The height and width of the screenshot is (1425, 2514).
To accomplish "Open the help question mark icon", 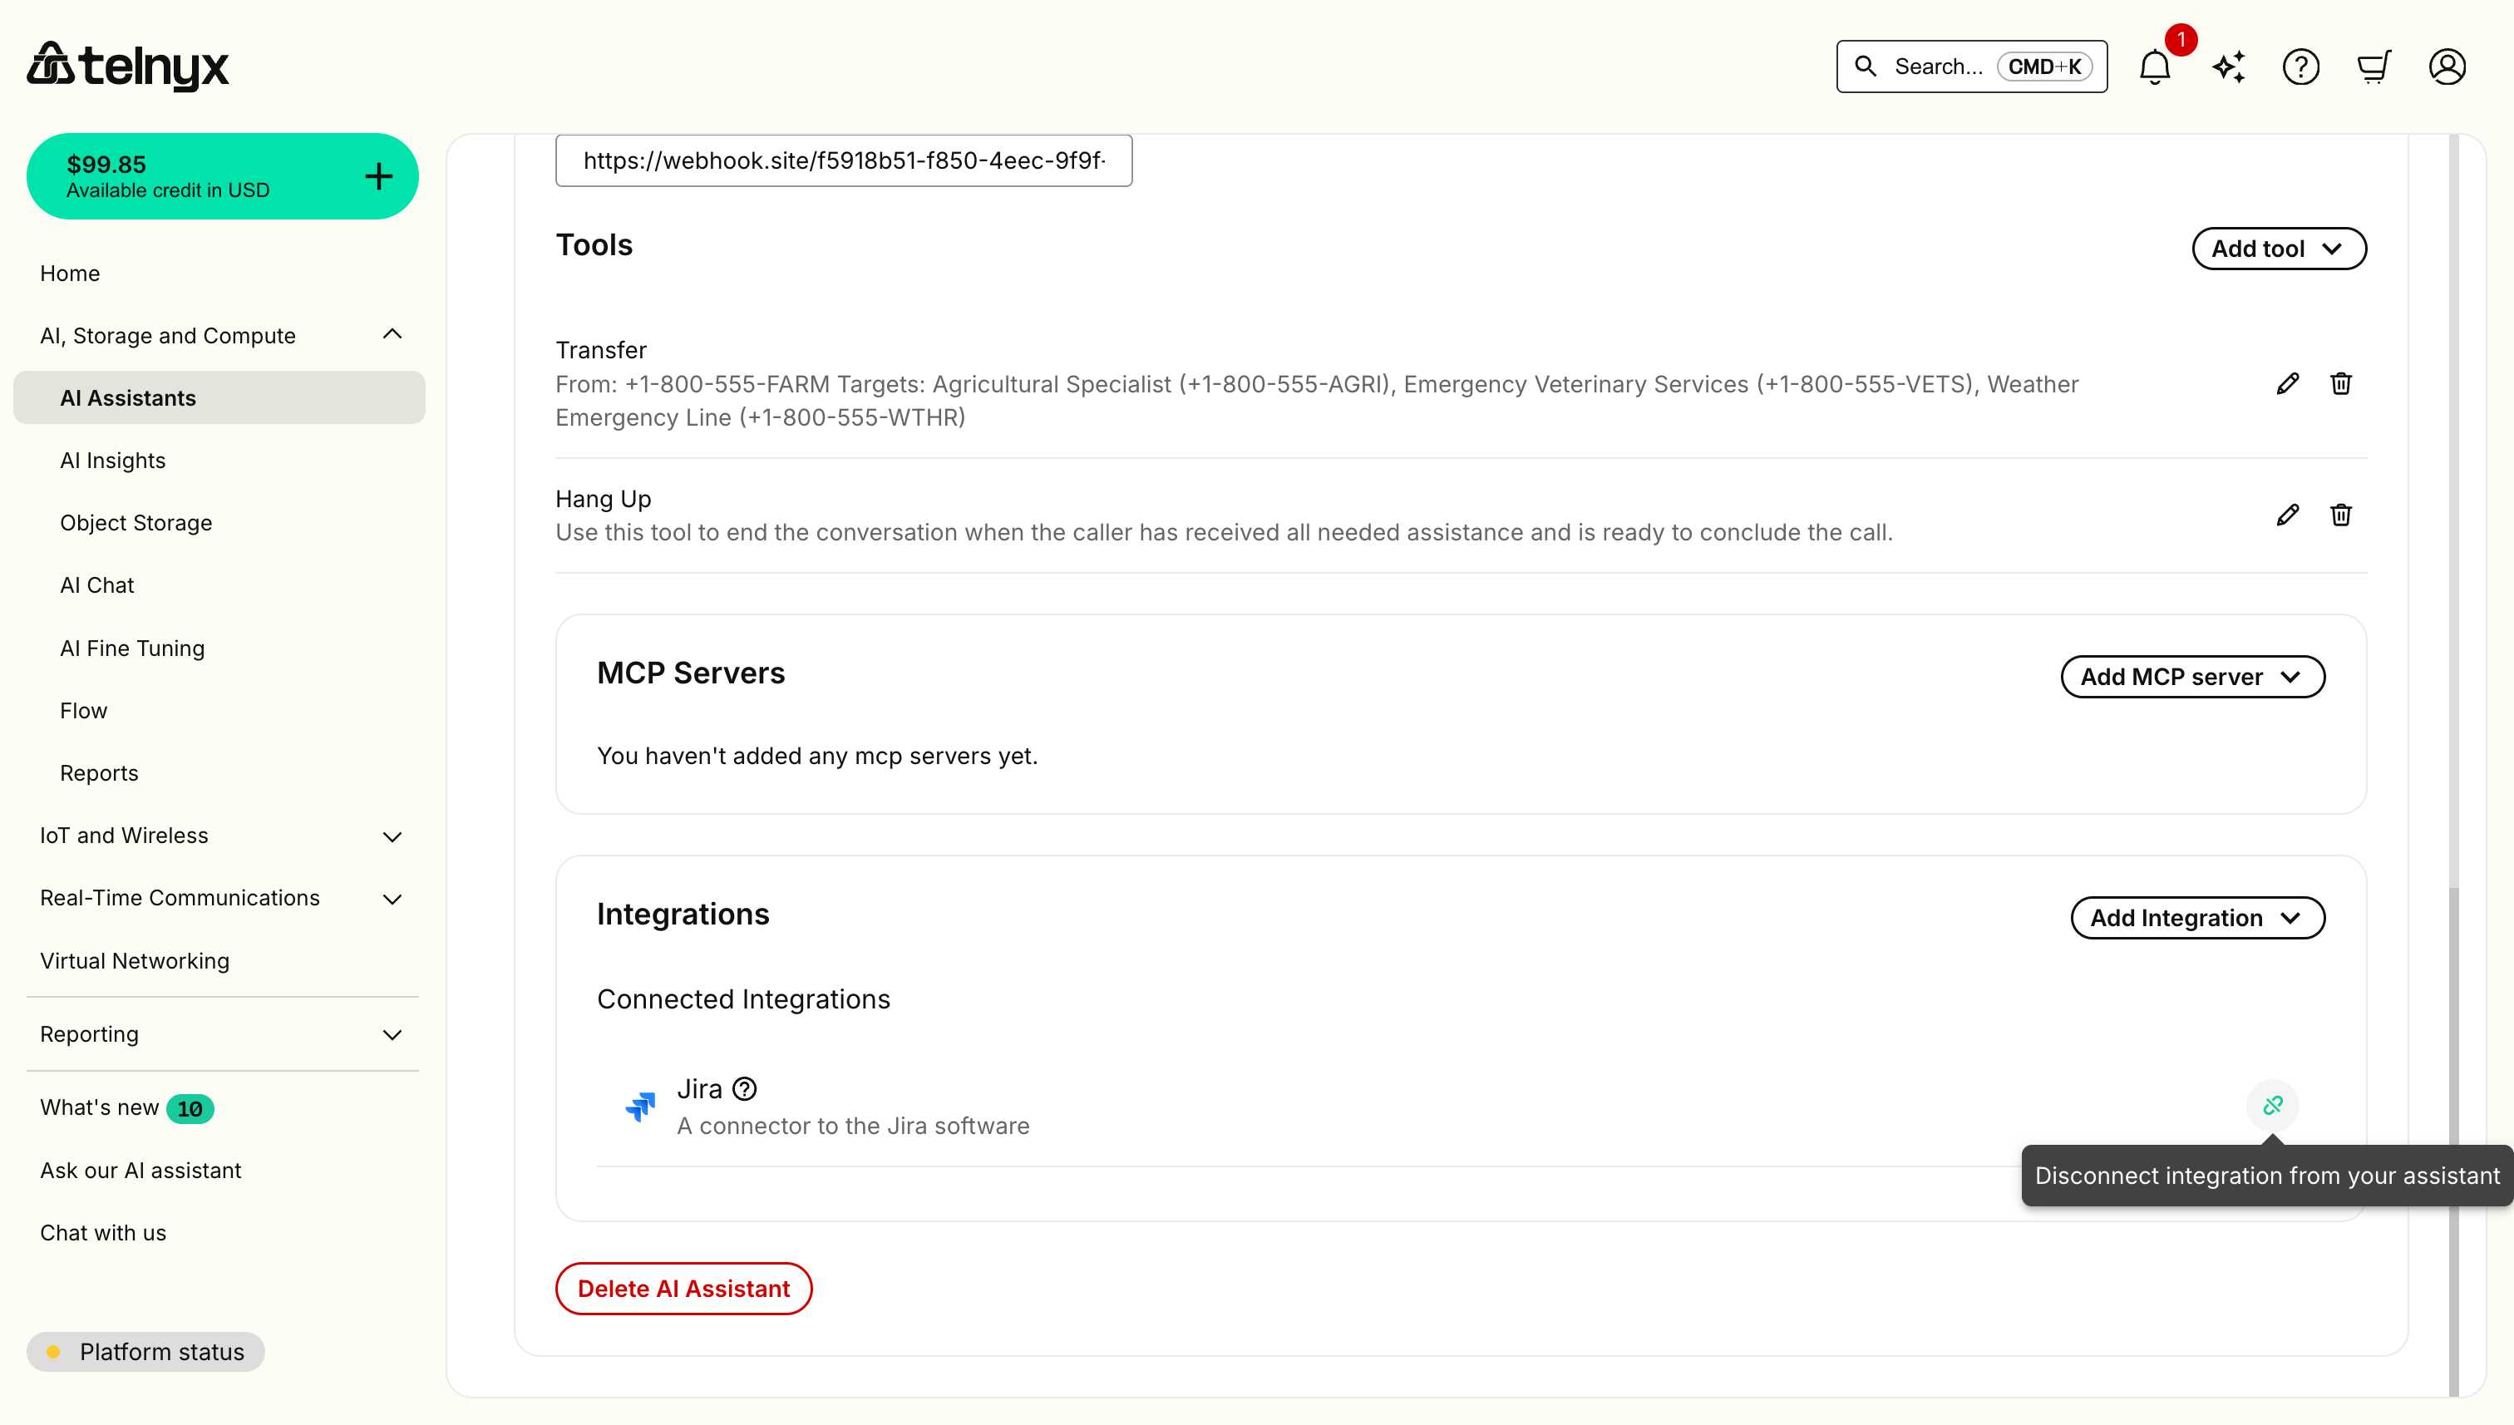I will [2302, 66].
